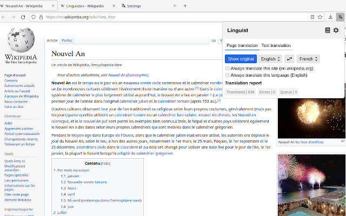Enable Always translate this site checkbox
Screen dimensions: 346x216
click(228, 69)
